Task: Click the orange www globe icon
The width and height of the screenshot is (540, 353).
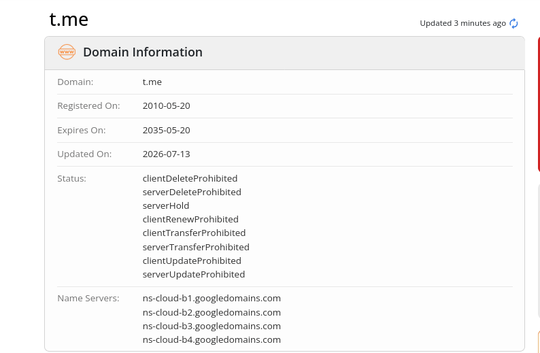Action: click(67, 52)
